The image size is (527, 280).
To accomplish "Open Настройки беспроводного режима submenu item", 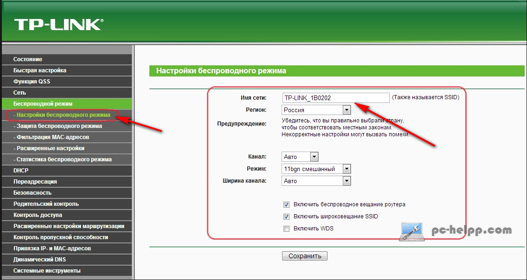I will click(67, 115).
